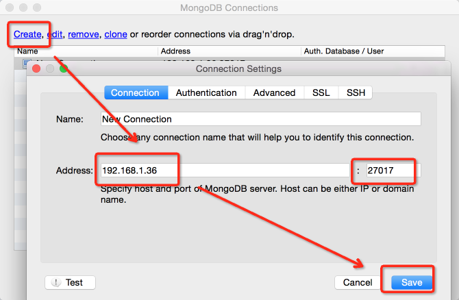Image resolution: width=459 pixels, height=300 pixels.
Task: Click the clone connection link
Action: tap(116, 34)
